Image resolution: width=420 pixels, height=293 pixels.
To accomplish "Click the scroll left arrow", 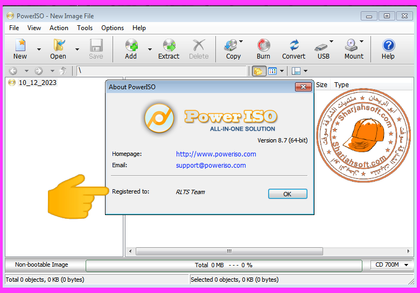I will [x=130, y=251].
